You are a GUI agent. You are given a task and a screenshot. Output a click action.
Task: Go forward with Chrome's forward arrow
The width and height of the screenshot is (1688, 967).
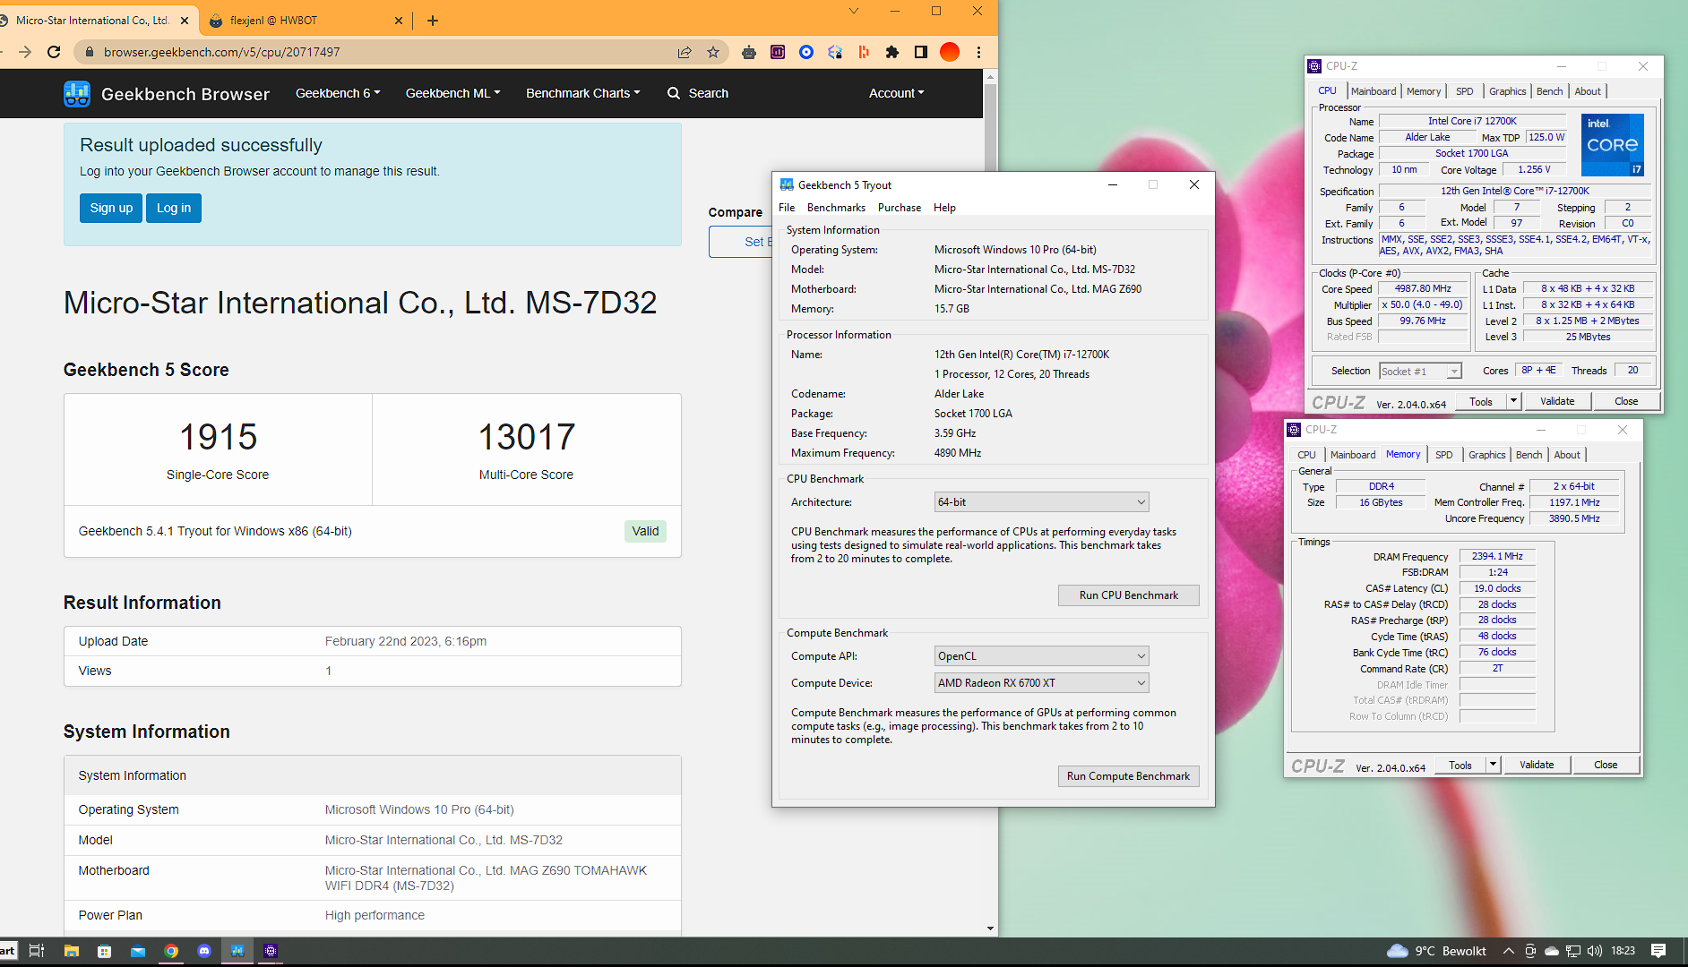[25, 52]
